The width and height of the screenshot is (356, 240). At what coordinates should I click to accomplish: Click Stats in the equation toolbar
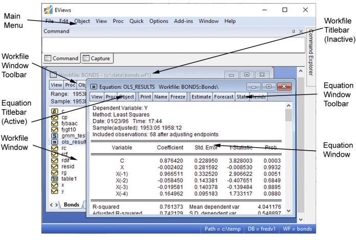pyautogui.click(x=242, y=97)
